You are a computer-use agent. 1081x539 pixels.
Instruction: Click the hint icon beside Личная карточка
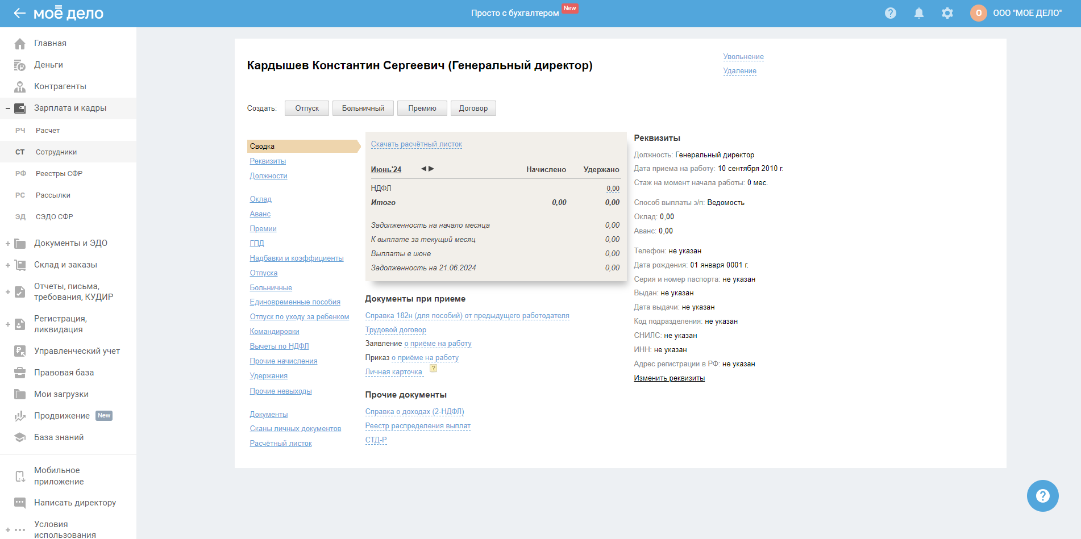point(433,369)
